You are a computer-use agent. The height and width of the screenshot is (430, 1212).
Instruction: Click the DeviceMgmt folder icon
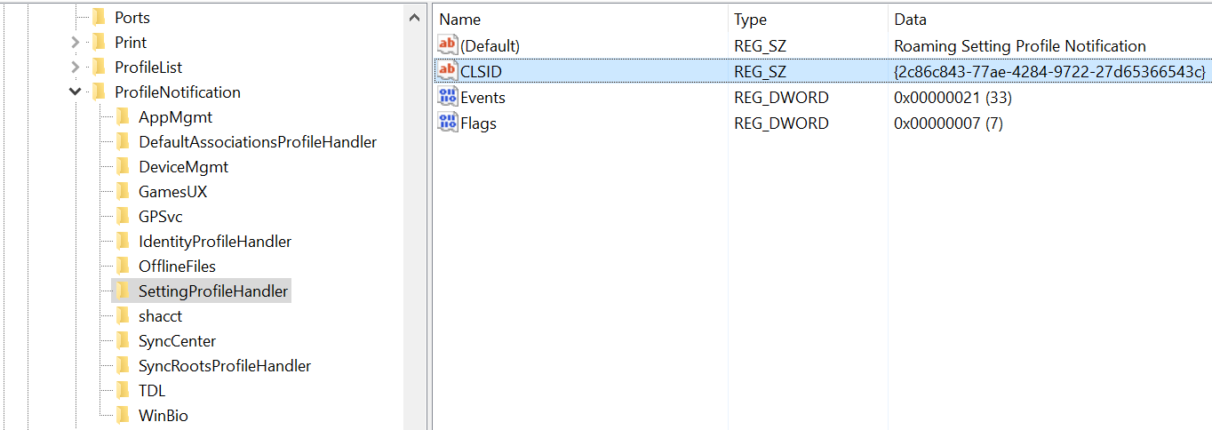coord(123,167)
